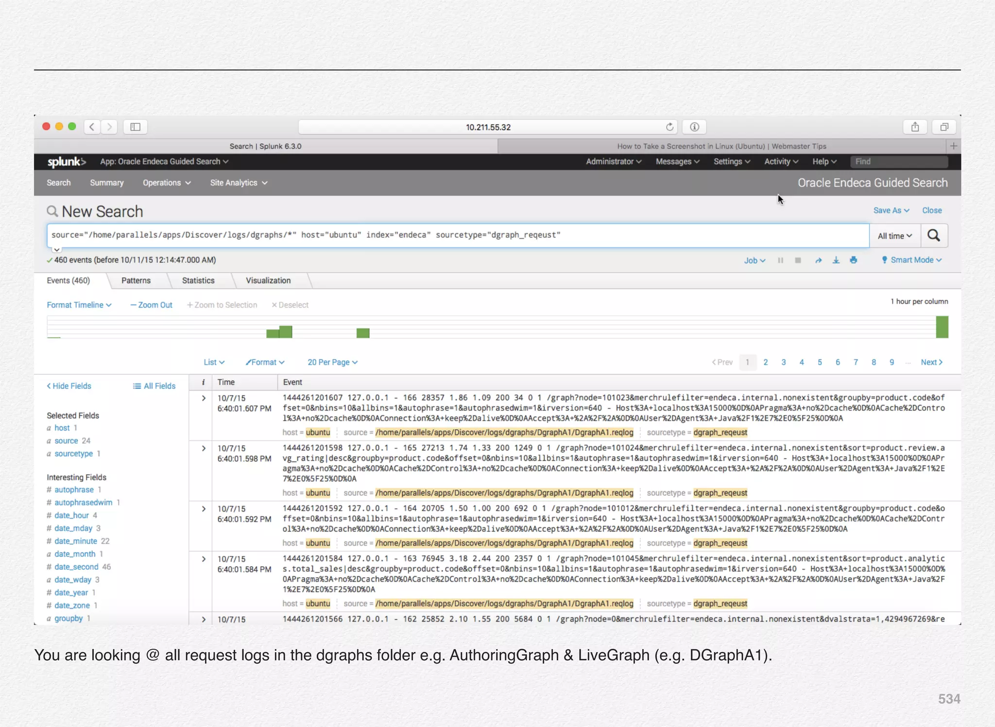This screenshot has width=995, height=727.
Task: Go to results page 9
Action: pyautogui.click(x=892, y=362)
